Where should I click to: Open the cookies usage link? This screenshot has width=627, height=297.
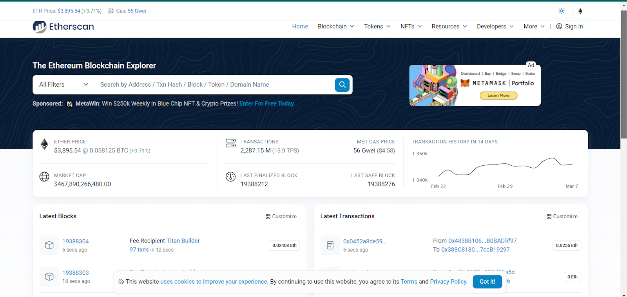(214, 282)
